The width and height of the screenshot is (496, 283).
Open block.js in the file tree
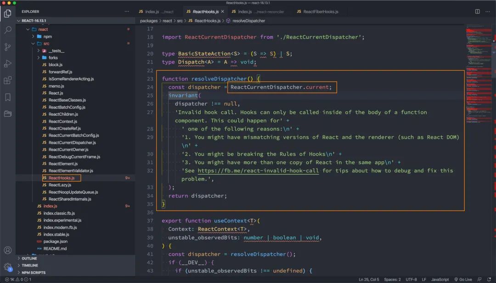tap(56, 65)
